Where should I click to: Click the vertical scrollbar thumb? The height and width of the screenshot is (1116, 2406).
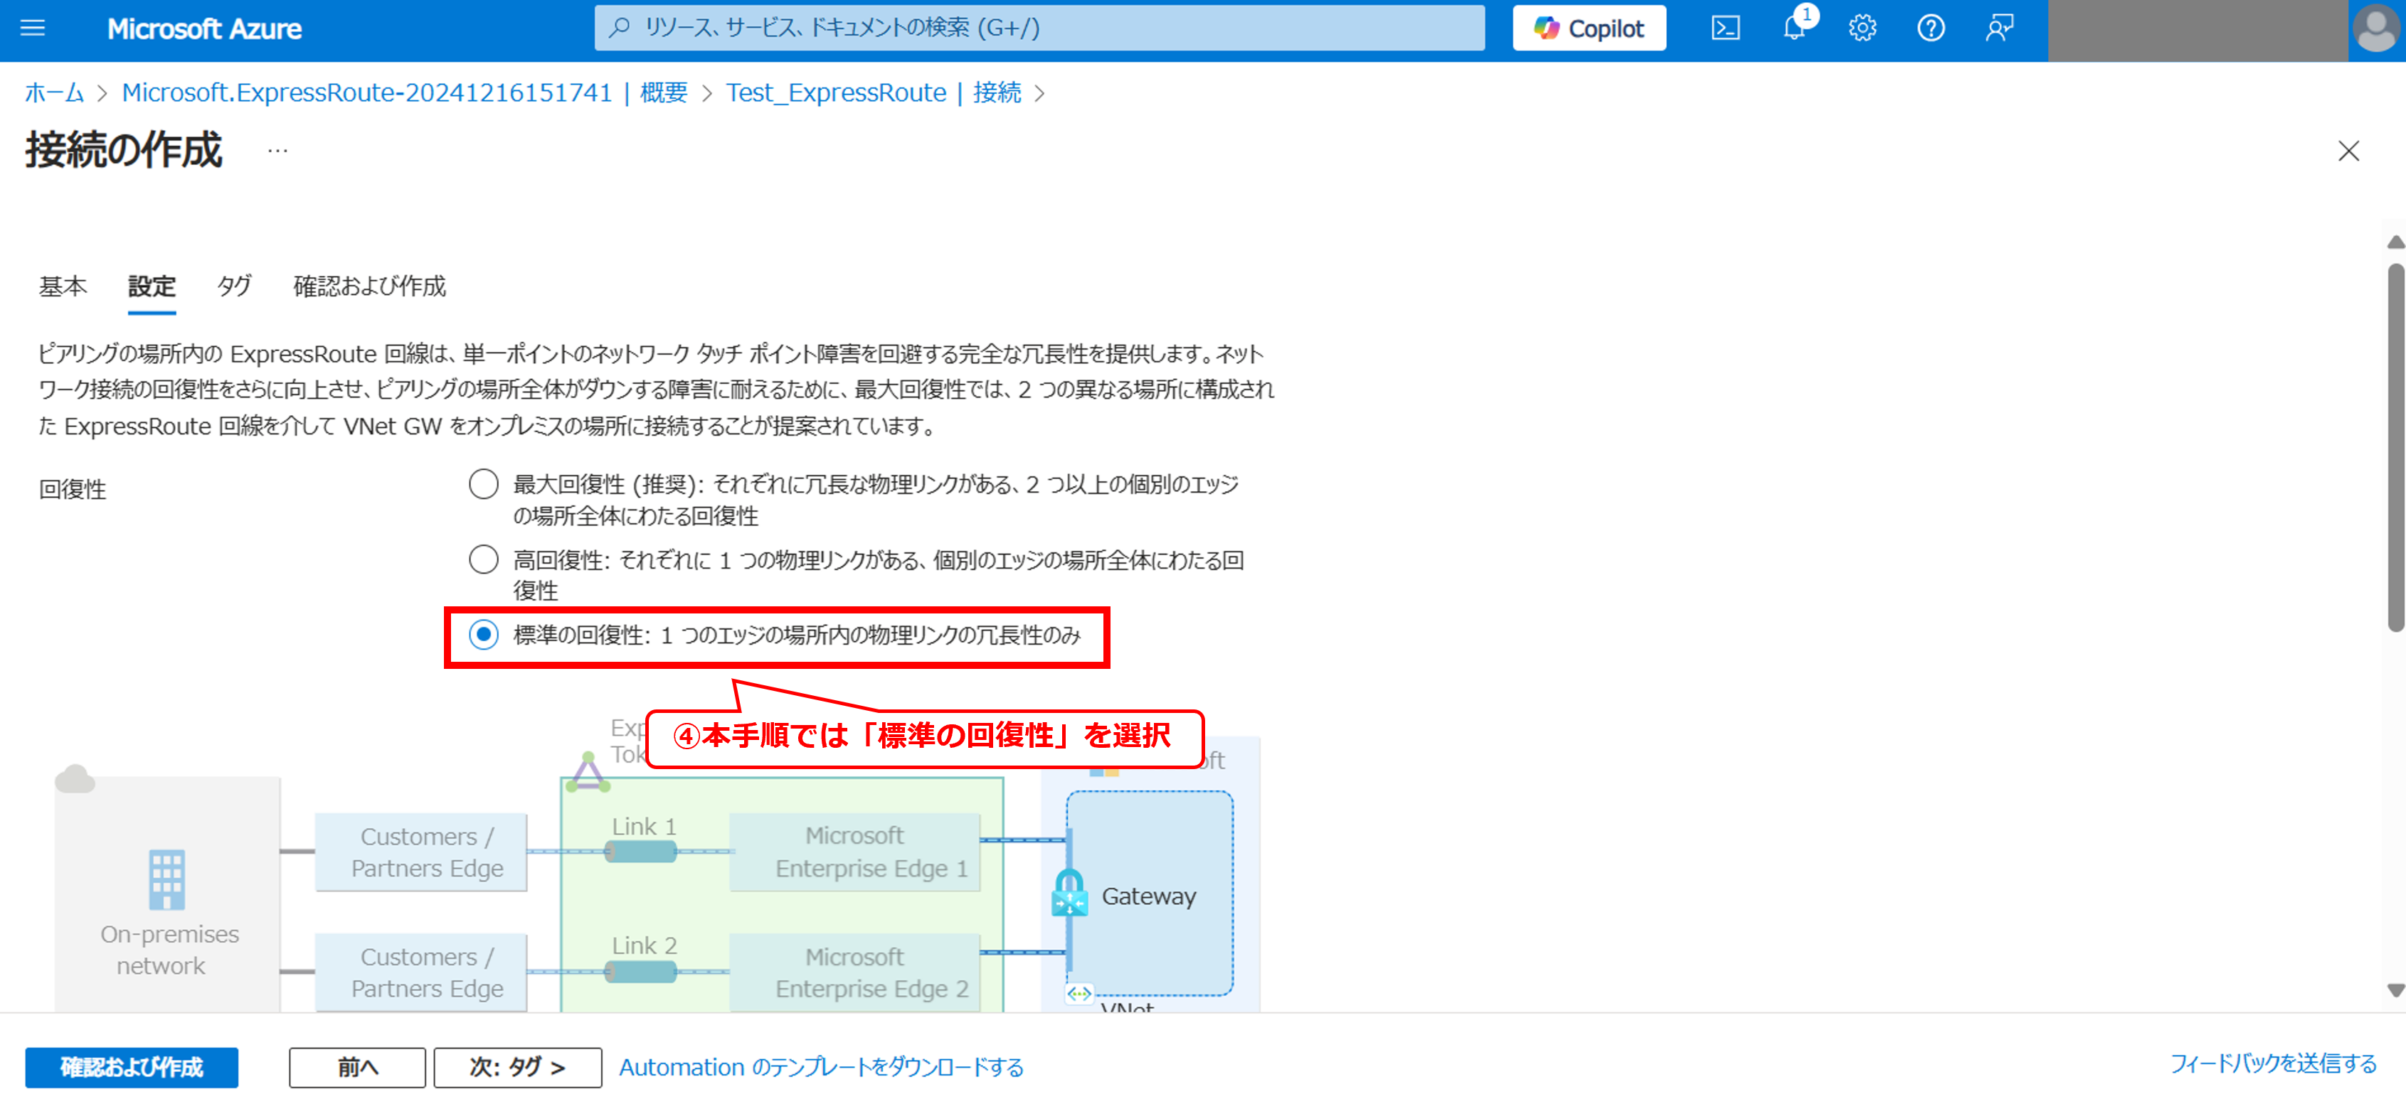point(2396,448)
